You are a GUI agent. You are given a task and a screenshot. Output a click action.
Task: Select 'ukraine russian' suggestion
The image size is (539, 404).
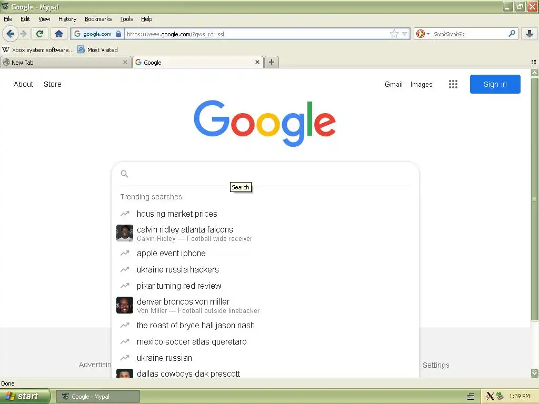click(265, 358)
